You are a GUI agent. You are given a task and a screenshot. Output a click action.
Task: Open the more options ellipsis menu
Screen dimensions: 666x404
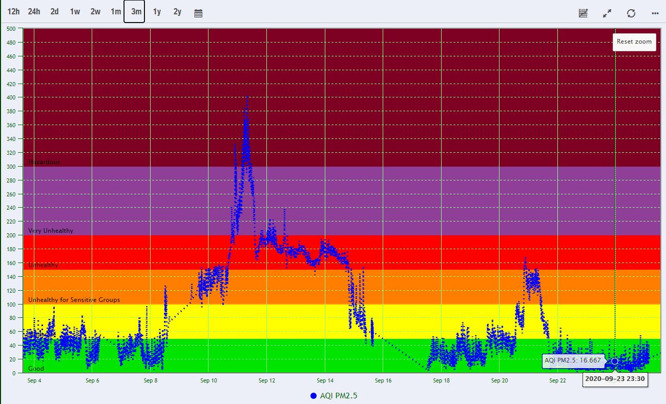(x=655, y=13)
